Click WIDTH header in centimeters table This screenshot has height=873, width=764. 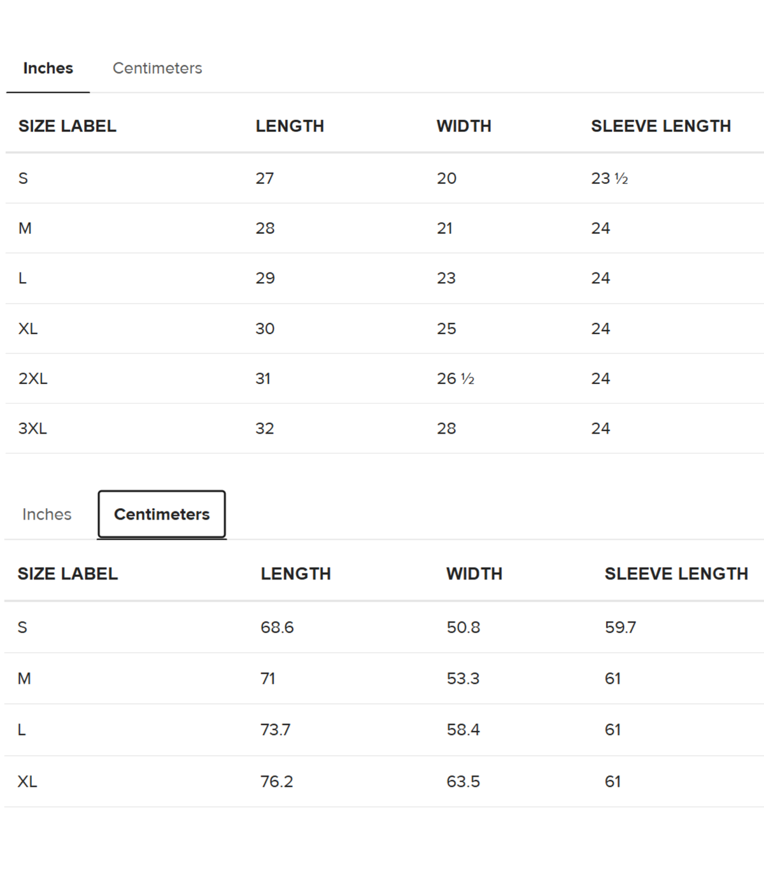(474, 574)
